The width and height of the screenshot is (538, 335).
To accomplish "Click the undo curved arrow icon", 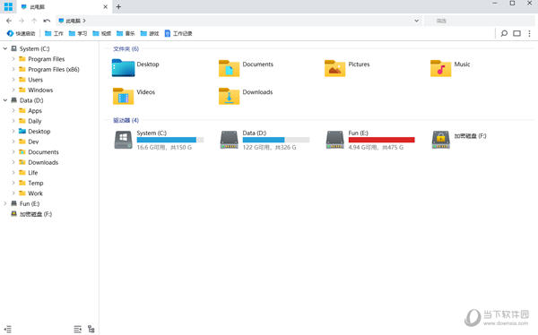I will (x=47, y=21).
